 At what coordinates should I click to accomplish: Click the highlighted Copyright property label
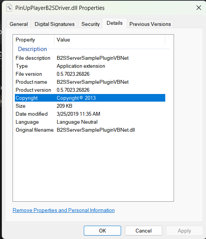27,98
